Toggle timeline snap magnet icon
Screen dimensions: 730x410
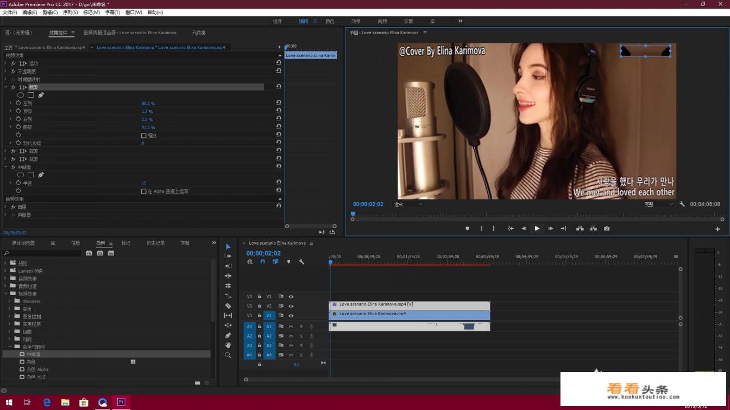pos(262,261)
